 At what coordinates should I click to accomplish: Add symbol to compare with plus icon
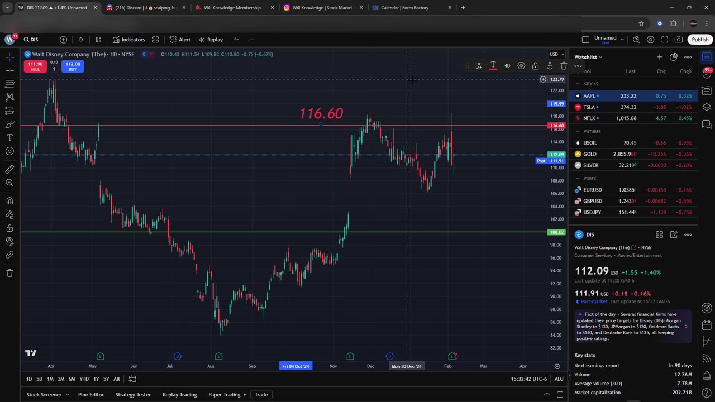63,40
